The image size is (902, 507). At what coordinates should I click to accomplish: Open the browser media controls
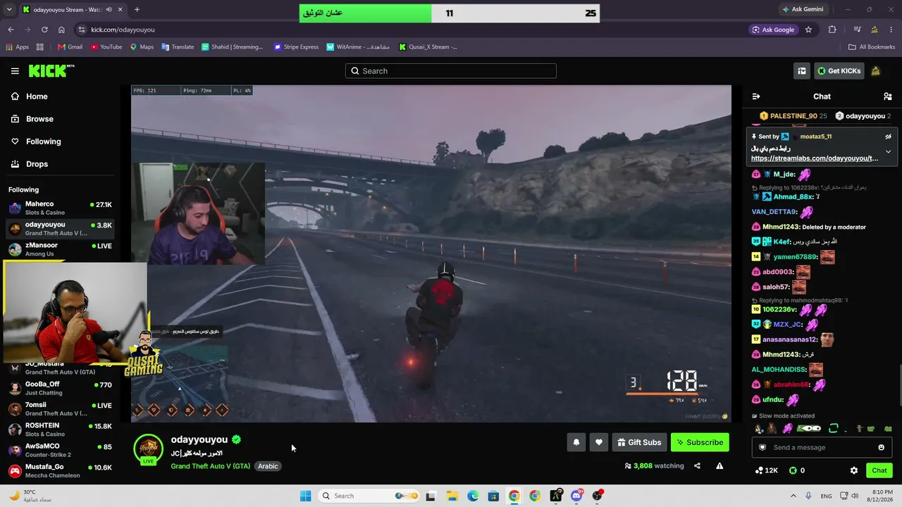[857, 30]
